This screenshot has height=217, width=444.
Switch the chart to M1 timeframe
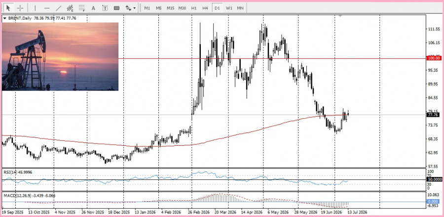pos(147,8)
